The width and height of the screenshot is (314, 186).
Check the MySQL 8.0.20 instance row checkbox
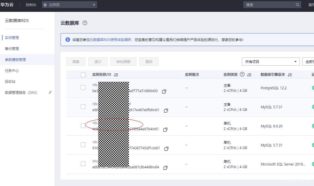coord(83,126)
